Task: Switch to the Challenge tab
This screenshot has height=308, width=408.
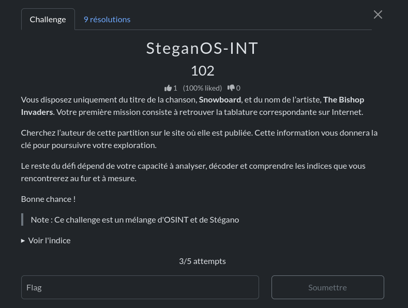Action: coord(48,20)
